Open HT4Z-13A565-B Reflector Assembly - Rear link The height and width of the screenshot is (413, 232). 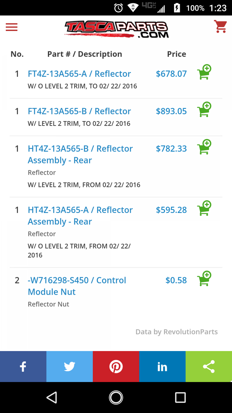click(80, 154)
